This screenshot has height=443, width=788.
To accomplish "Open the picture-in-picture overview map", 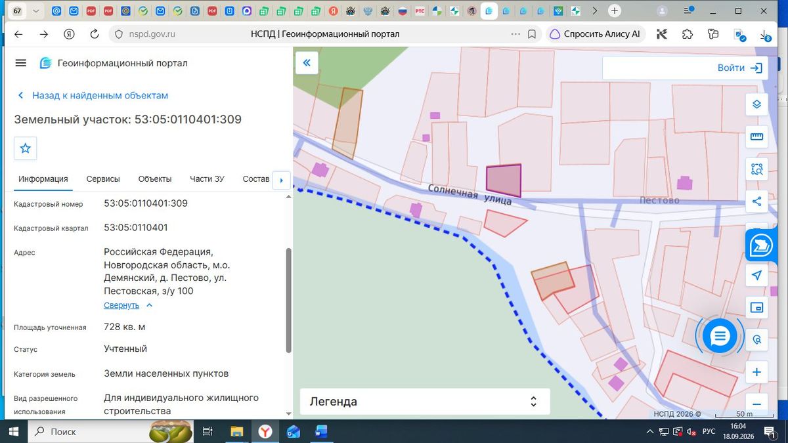I will (x=756, y=307).
